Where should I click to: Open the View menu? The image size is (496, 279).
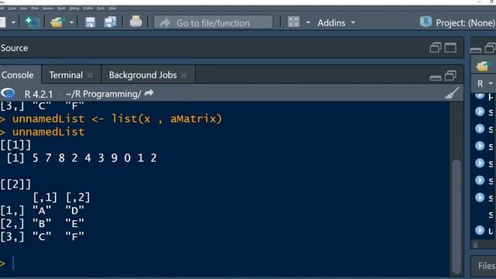[x=23, y=9]
